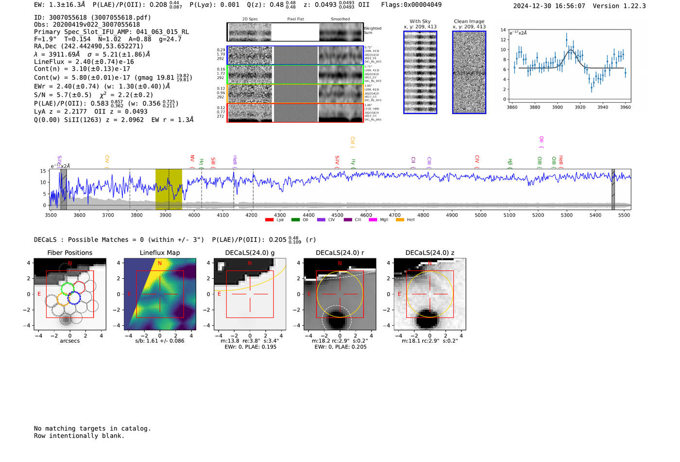Click 'Flags:0x00004049' in the header

tap(411, 5)
